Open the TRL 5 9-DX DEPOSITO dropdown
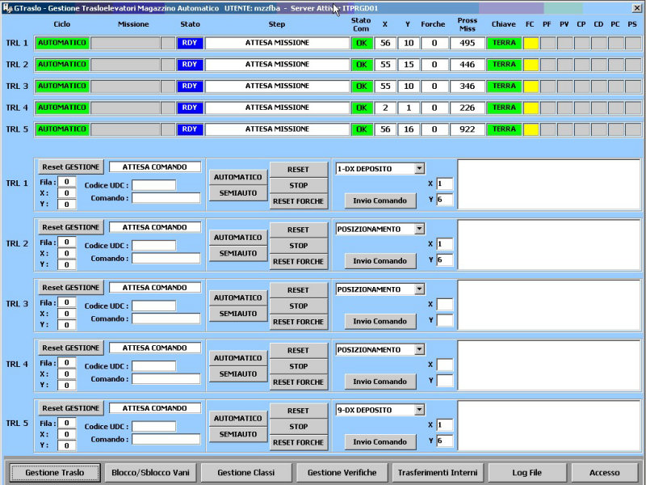 418,410
